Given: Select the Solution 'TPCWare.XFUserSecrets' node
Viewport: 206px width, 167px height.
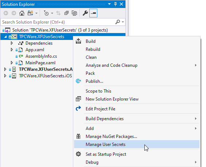Looking at the screenshot, I should [60, 30].
